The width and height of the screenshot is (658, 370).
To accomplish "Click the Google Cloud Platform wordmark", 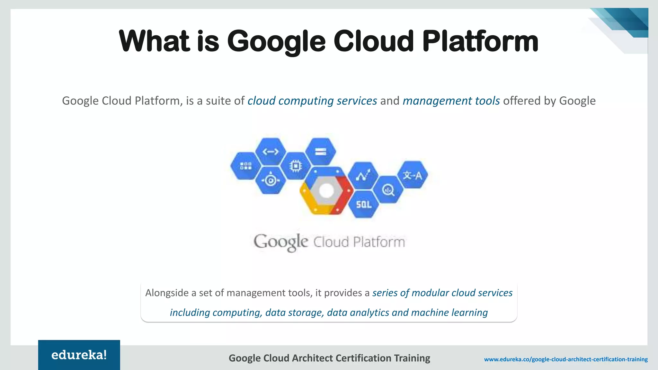I will coord(329,242).
